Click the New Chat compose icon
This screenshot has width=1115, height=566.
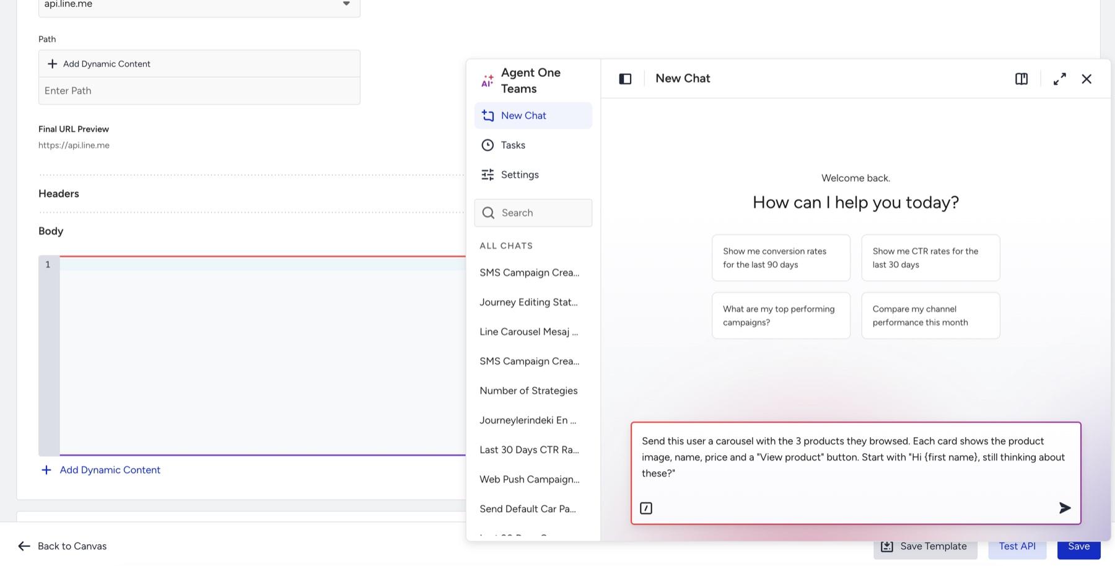[488, 115]
